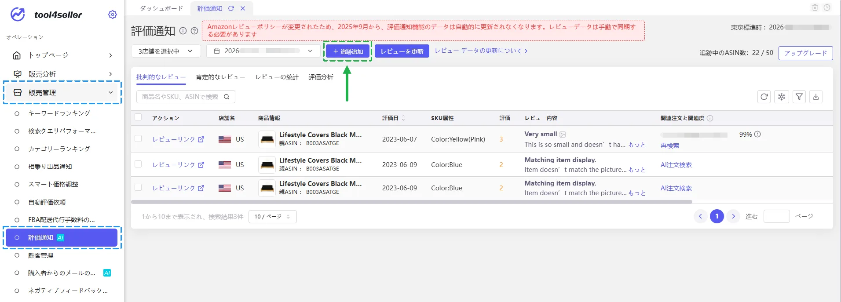Click info icon next to 99% relevance

coord(757,134)
